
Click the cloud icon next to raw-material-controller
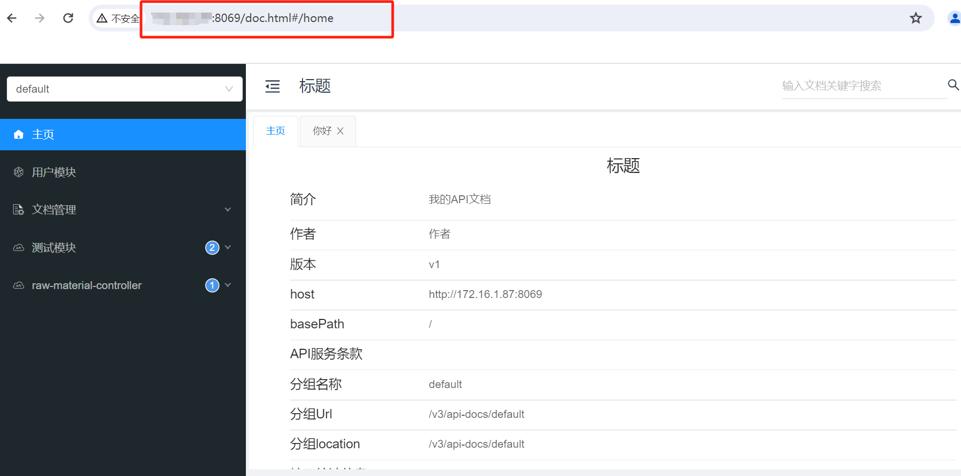click(x=19, y=285)
